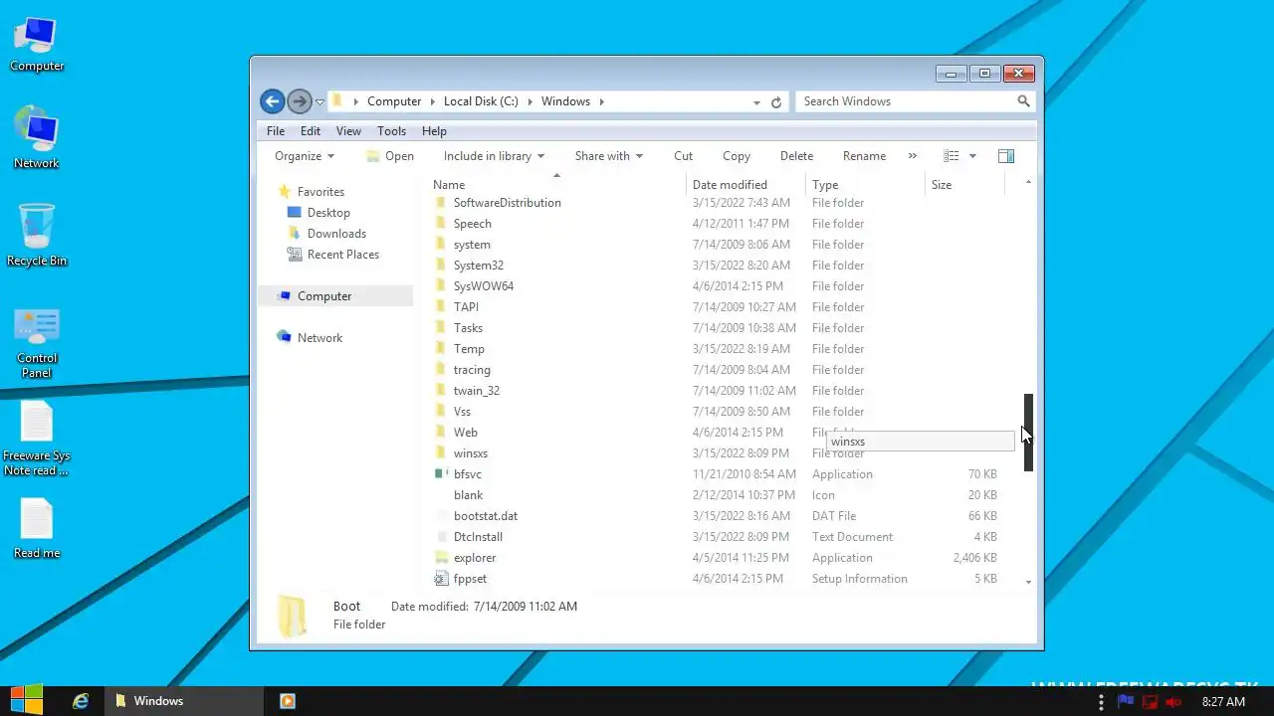Sort by Date modified column header

tap(745, 185)
